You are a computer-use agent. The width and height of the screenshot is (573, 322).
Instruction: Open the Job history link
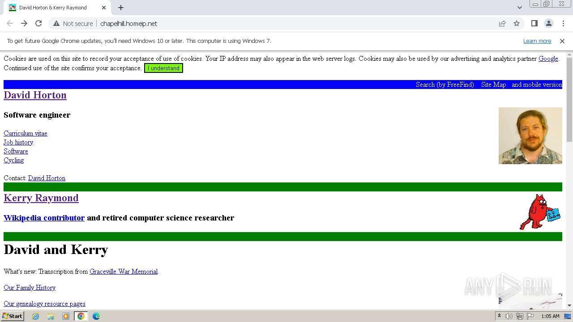18,142
